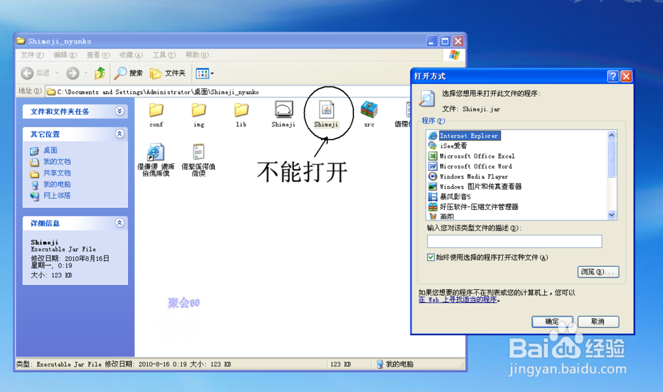This screenshot has width=663, height=392.
Task: Select 画图 in program list
Action: point(446,217)
